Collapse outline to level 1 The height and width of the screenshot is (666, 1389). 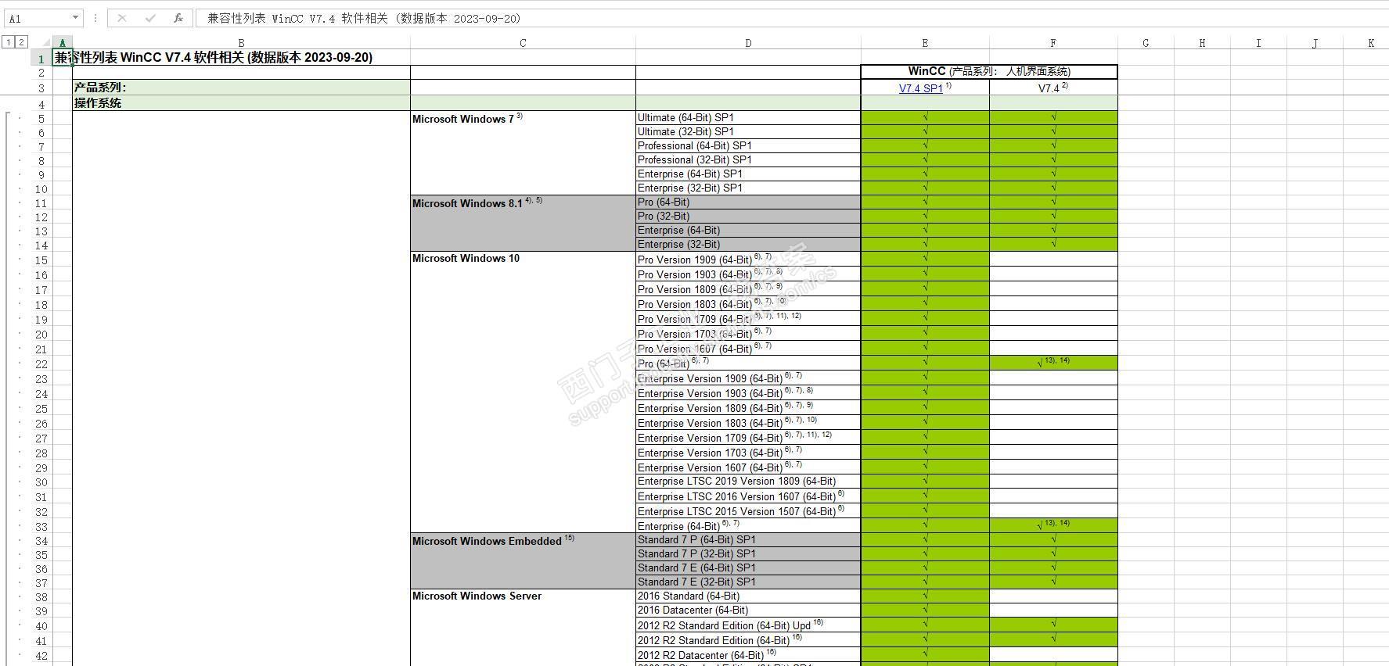tap(8, 42)
